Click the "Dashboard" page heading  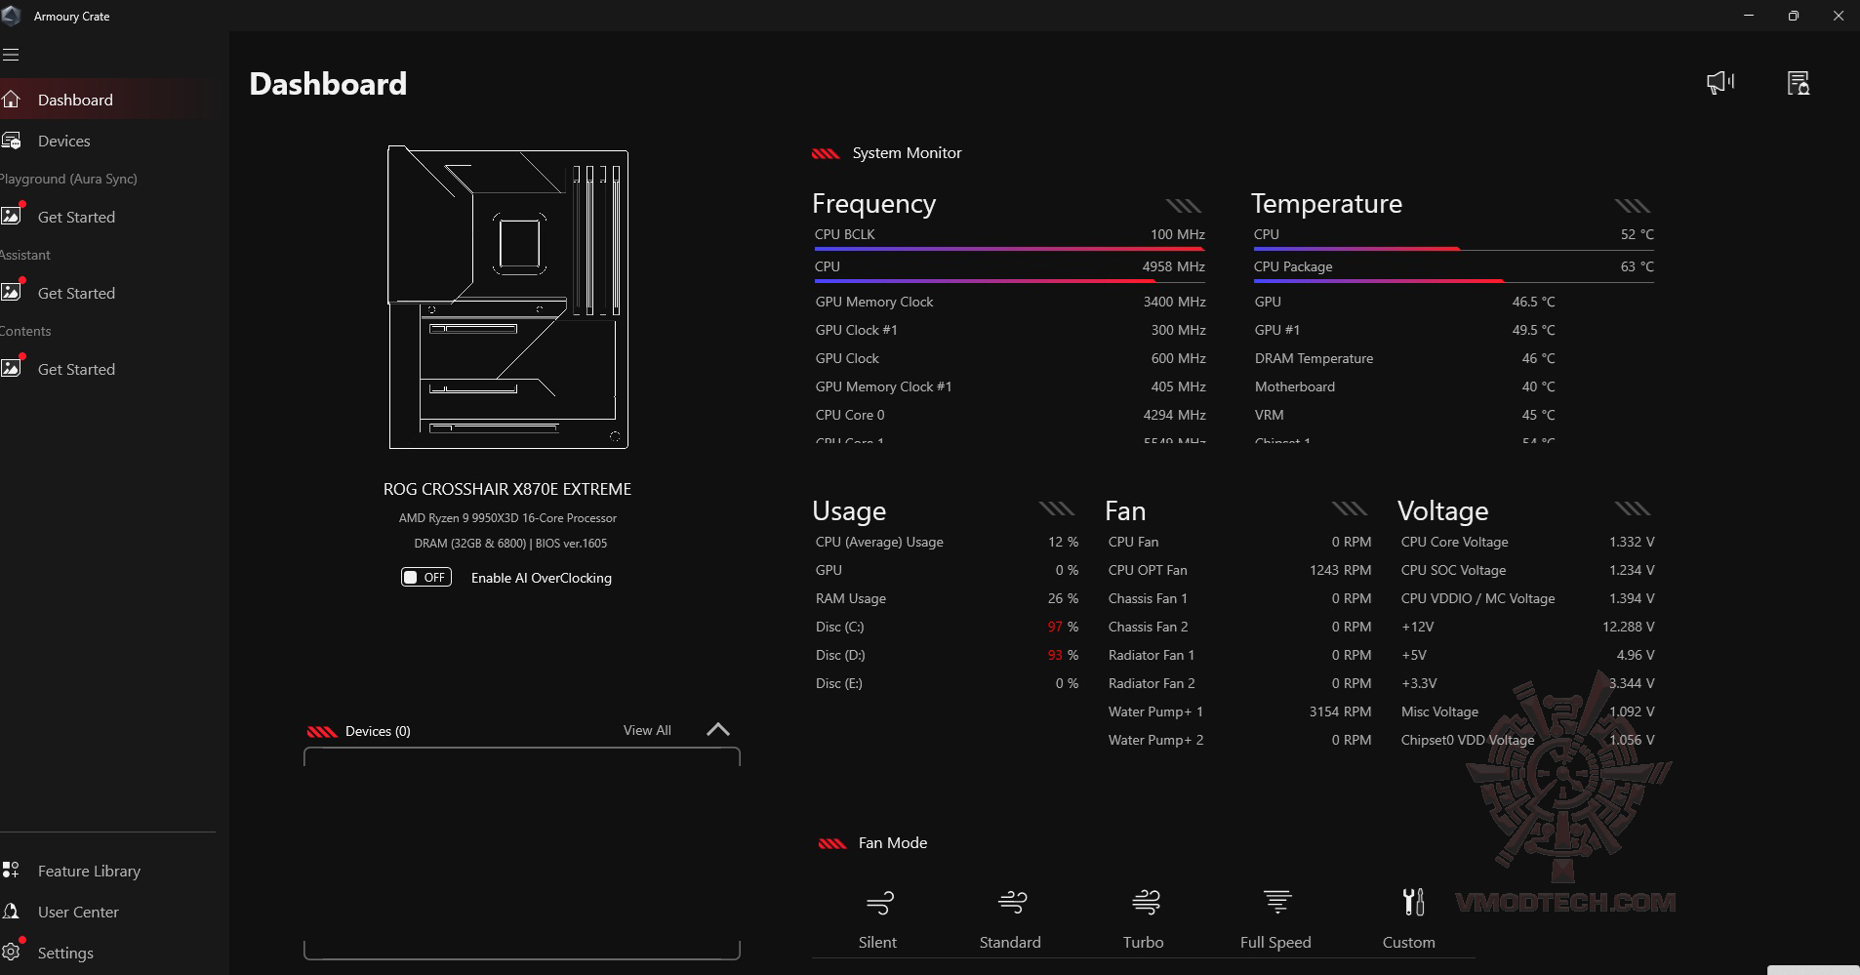coord(328,84)
